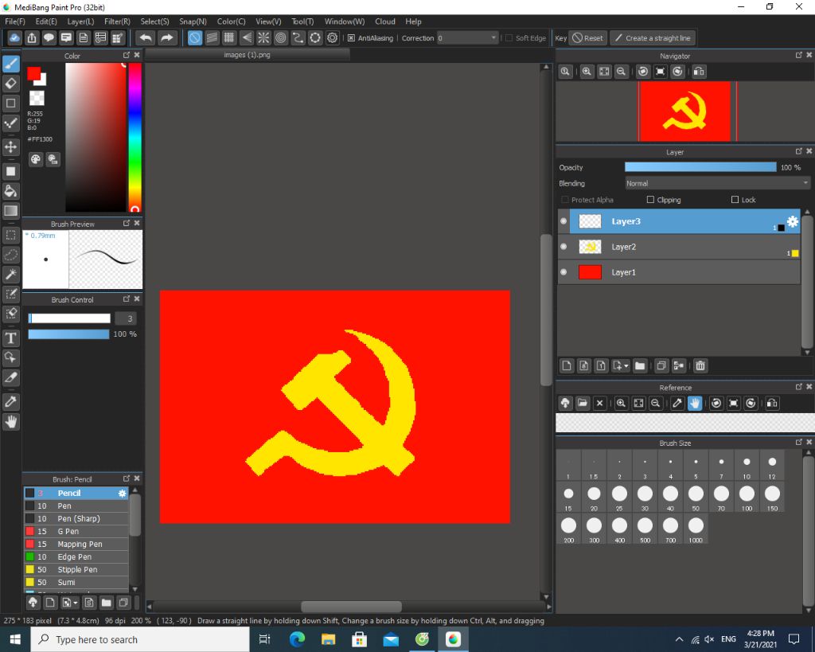The width and height of the screenshot is (815, 652).
Task: Open the File menu
Action: click(x=14, y=21)
